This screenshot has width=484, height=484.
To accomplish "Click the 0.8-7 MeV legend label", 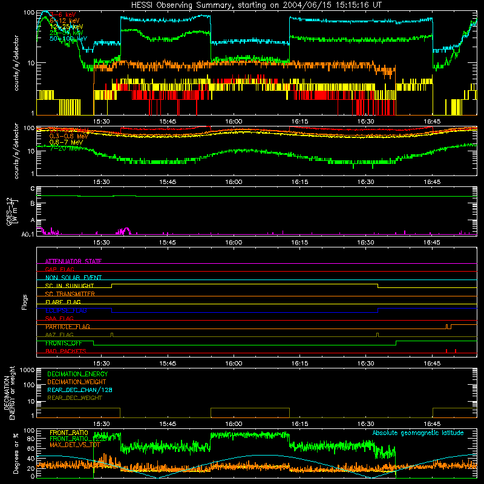I will (x=66, y=142).
